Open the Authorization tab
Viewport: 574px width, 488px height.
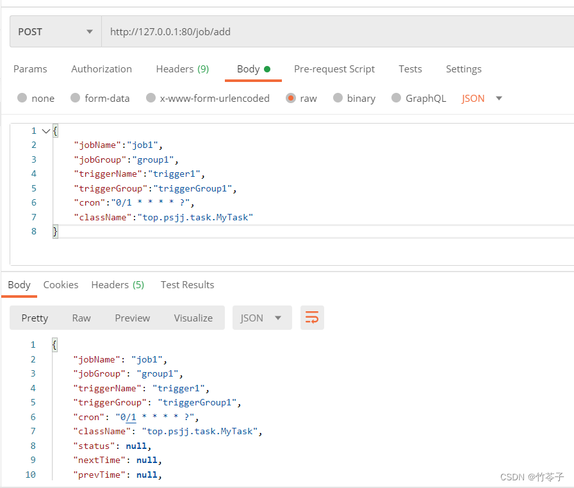(x=101, y=69)
